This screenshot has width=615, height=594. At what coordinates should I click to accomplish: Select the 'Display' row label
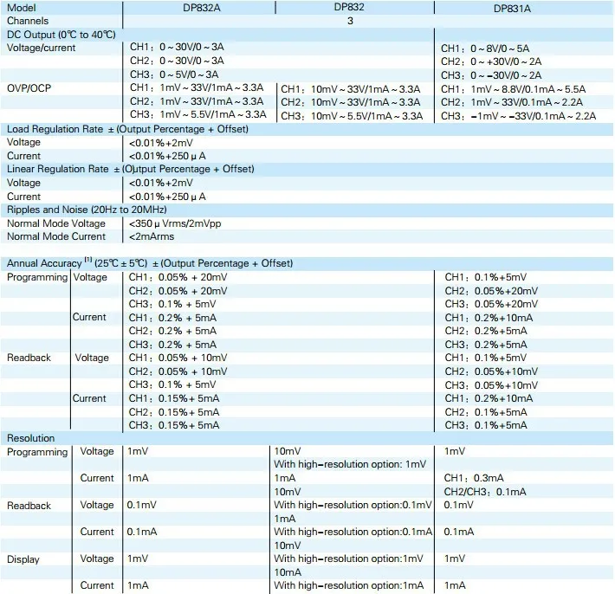pyautogui.click(x=23, y=559)
